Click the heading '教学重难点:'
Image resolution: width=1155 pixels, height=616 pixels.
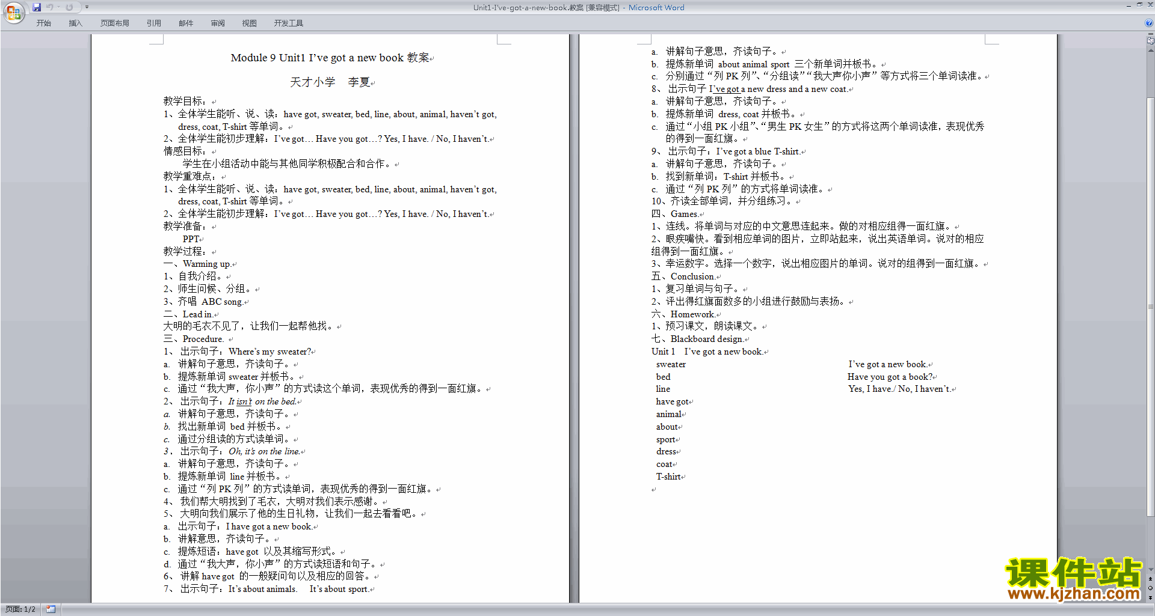[190, 176]
